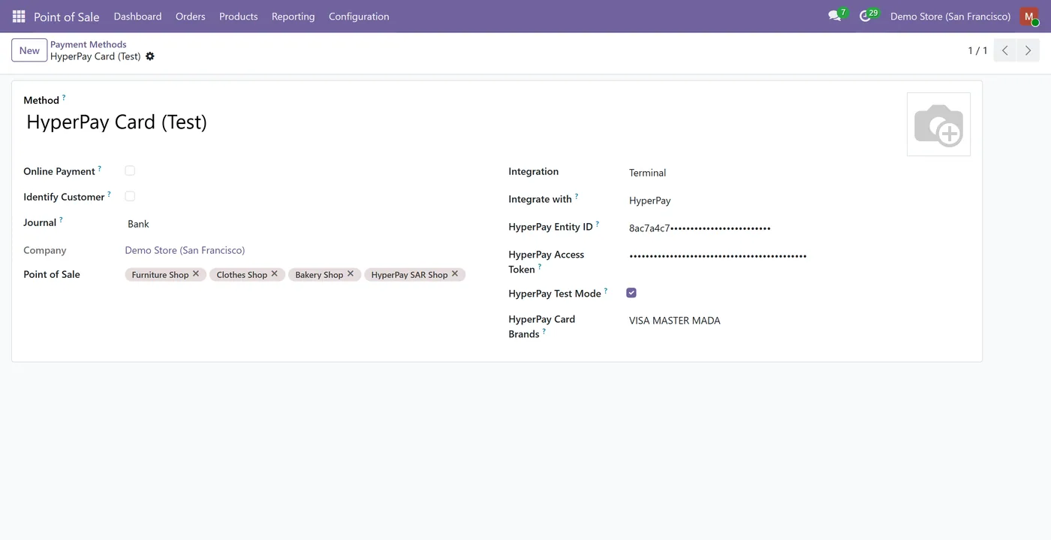Image resolution: width=1051 pixels, height=540 pixels.
Task: Open the company switcher Demo Store
Action: (x=950, y=16)
